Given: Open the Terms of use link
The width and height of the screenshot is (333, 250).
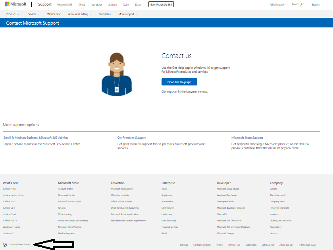Looking at the screenshot, I should pyautogui.click(x=234, y=245).
